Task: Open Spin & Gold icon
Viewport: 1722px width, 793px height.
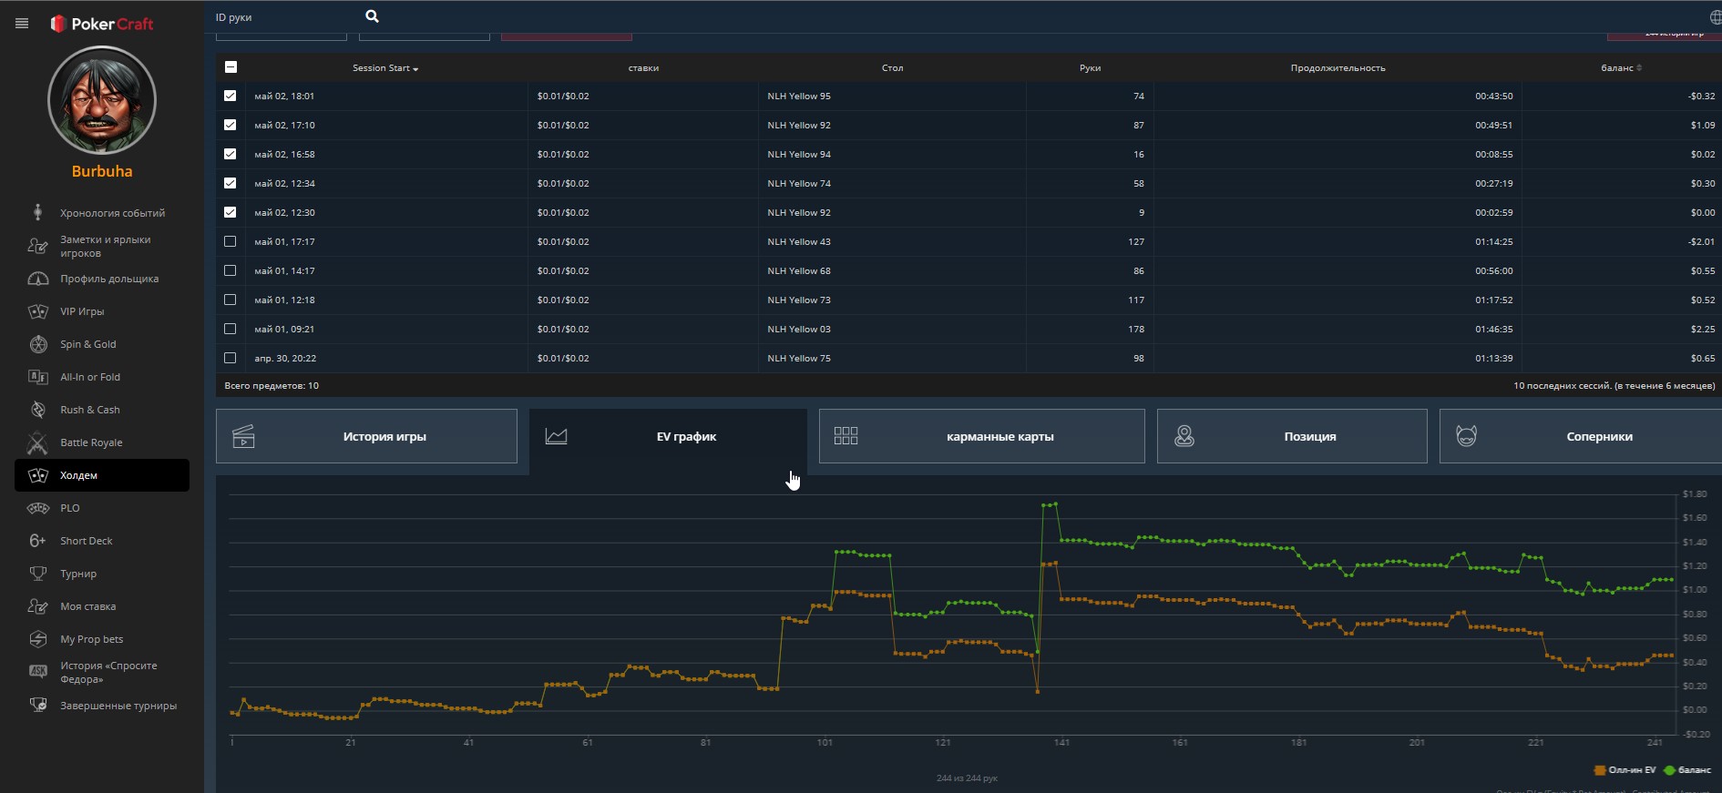Action: coord(37,344)
